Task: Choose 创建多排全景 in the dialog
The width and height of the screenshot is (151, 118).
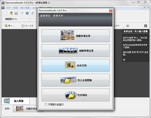Action: click(75, 36)
